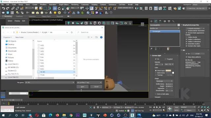Toggle Keep sharp patterns checkbox

pos(187,57)
